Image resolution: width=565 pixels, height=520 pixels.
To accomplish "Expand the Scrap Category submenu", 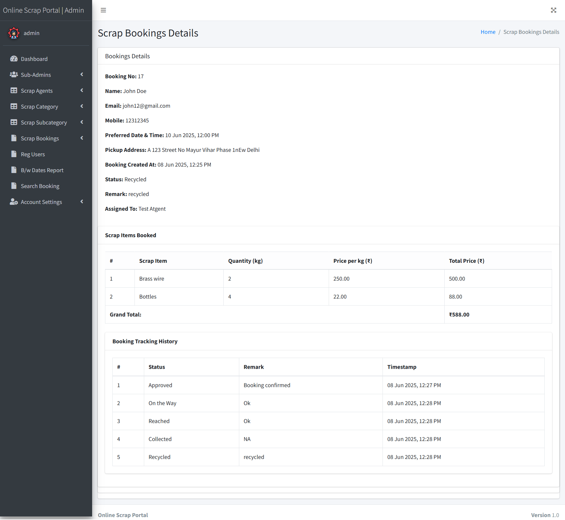I will click(x=82, y=107).
